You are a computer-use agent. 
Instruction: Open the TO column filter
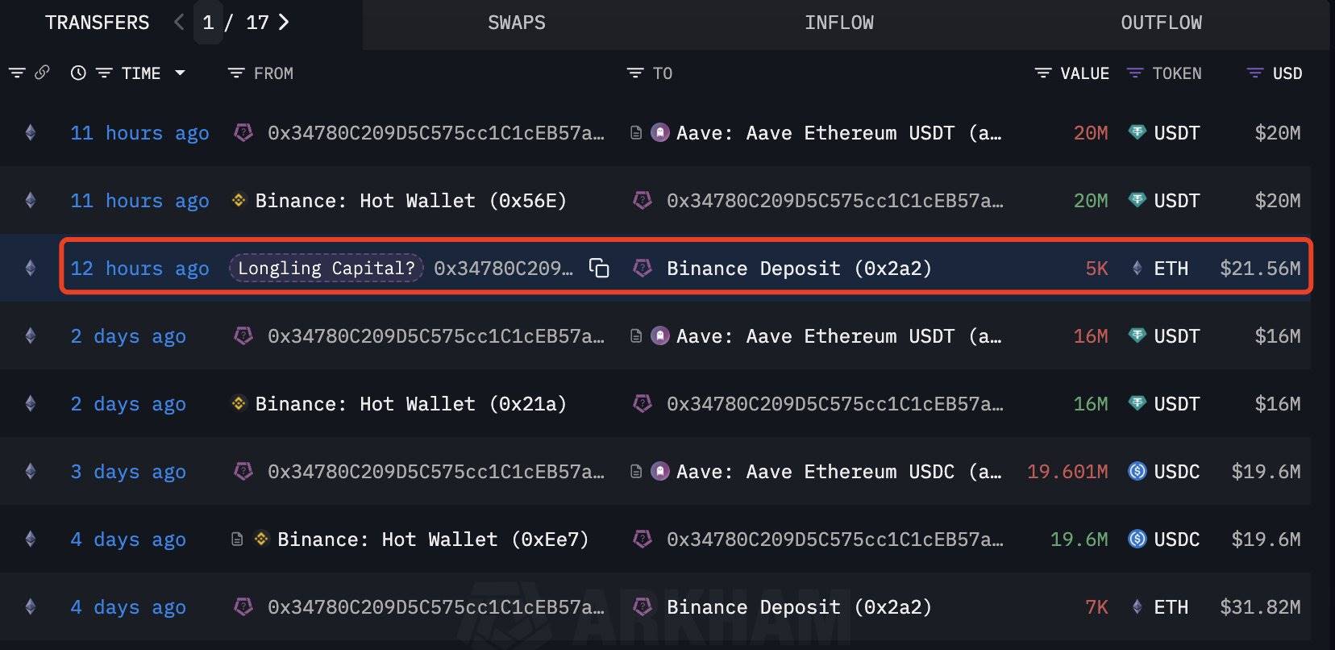pos(635,73)
